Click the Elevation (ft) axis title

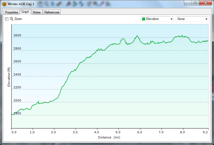[9, 77]
